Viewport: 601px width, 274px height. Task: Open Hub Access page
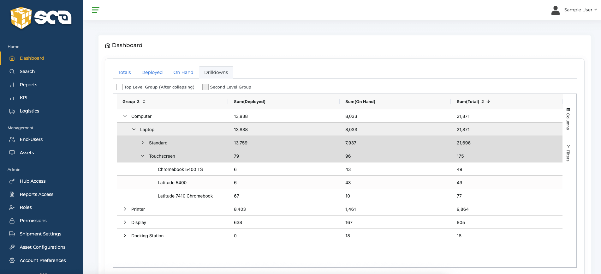pyautogui.click(x=33, y=181)
